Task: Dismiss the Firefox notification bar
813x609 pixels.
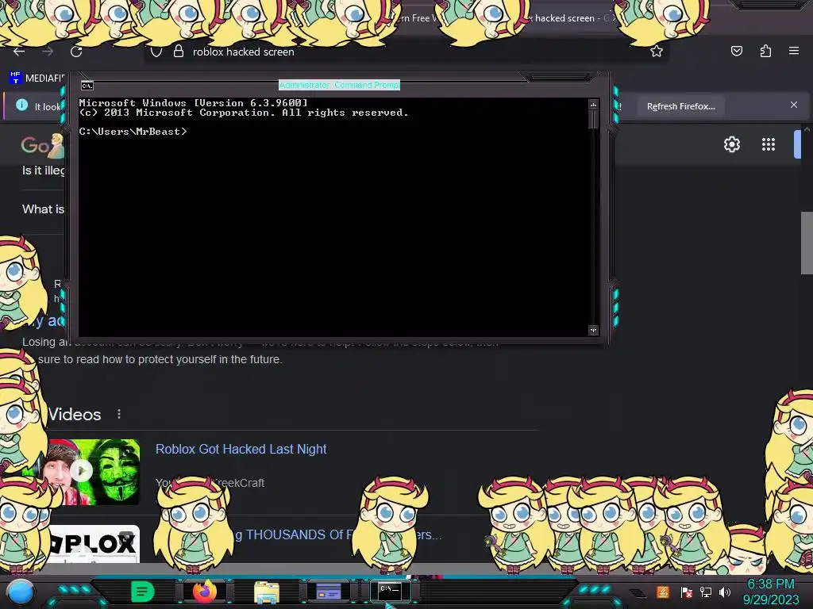Action: coord(794,105)
